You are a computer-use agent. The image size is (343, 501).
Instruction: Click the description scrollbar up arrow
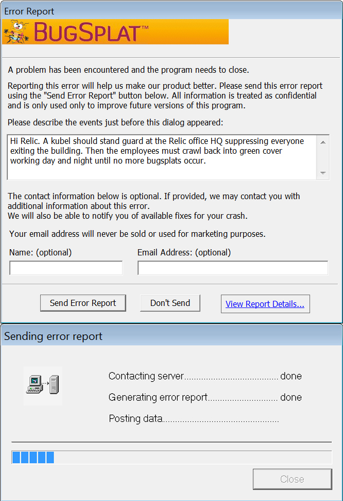pos(323,142)
